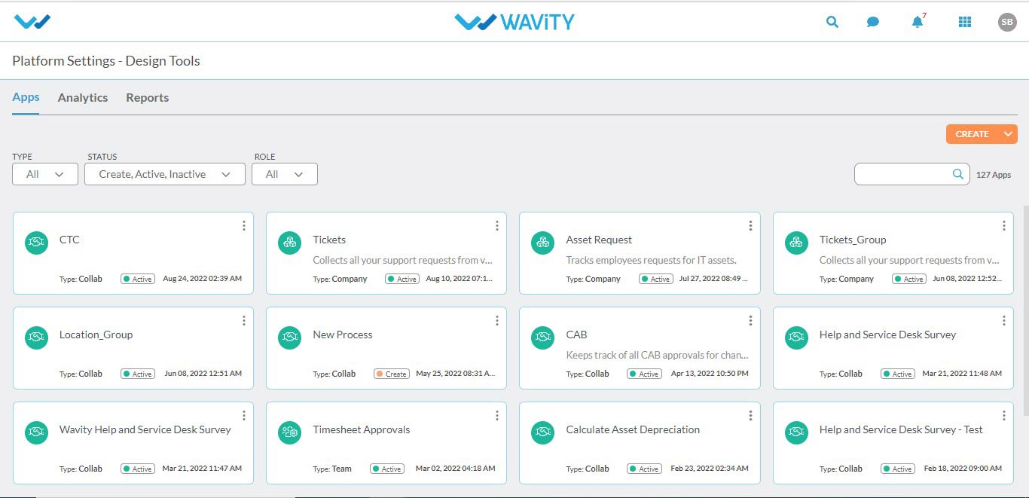The width and height of the screenshot is (1029, 498).
Task: Click the Location_Group app icon
Action: click(x=36, y=338)
